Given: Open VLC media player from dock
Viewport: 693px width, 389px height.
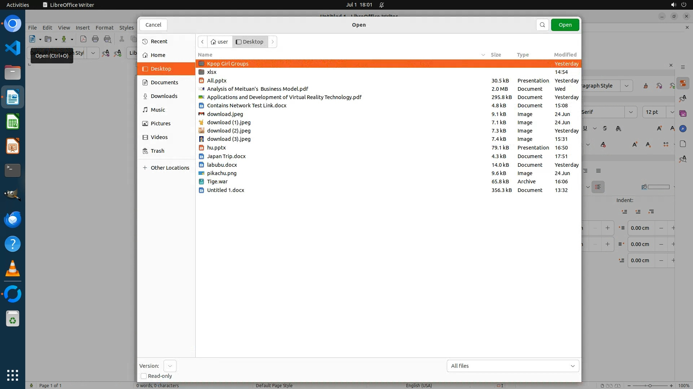Looking at the screenshot, I should [13, 269].
